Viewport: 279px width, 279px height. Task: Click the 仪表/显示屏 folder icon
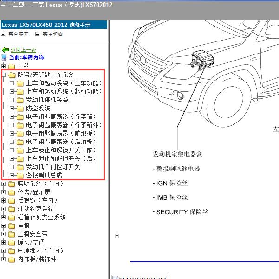[12, 192]
